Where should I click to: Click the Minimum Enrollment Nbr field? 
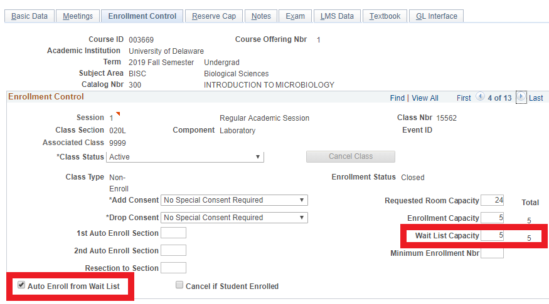[493, 253]
